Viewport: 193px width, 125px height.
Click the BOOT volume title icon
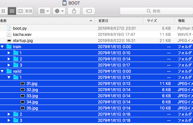coord(65,3)
